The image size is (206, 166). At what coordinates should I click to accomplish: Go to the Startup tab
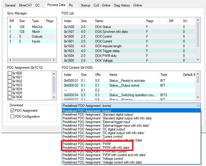(85, 5)
